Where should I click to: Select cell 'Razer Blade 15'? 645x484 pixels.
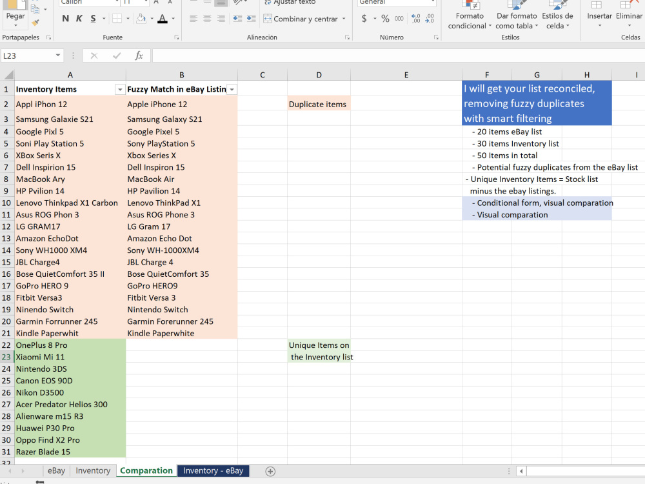click(70, 452)
